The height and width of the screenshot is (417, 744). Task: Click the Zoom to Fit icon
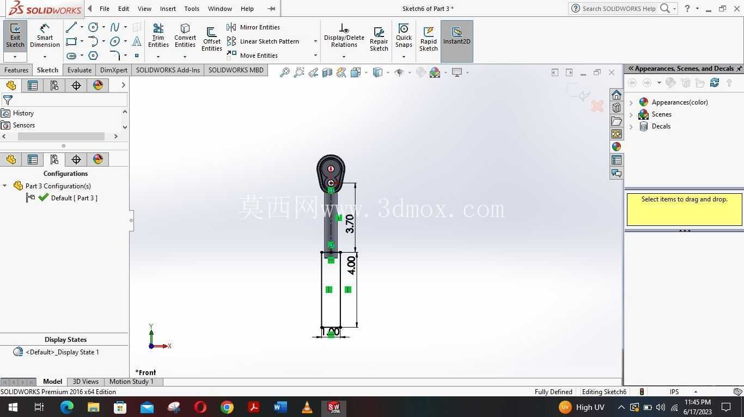[284, 72]
